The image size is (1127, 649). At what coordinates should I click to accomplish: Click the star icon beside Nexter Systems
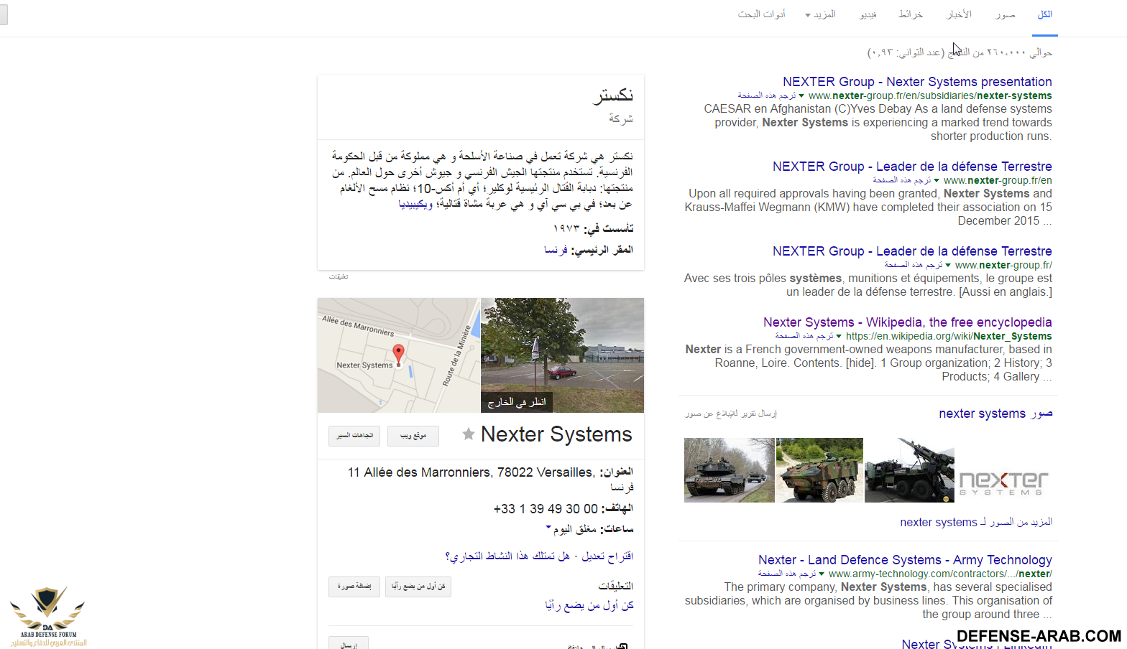pos(468,434)
